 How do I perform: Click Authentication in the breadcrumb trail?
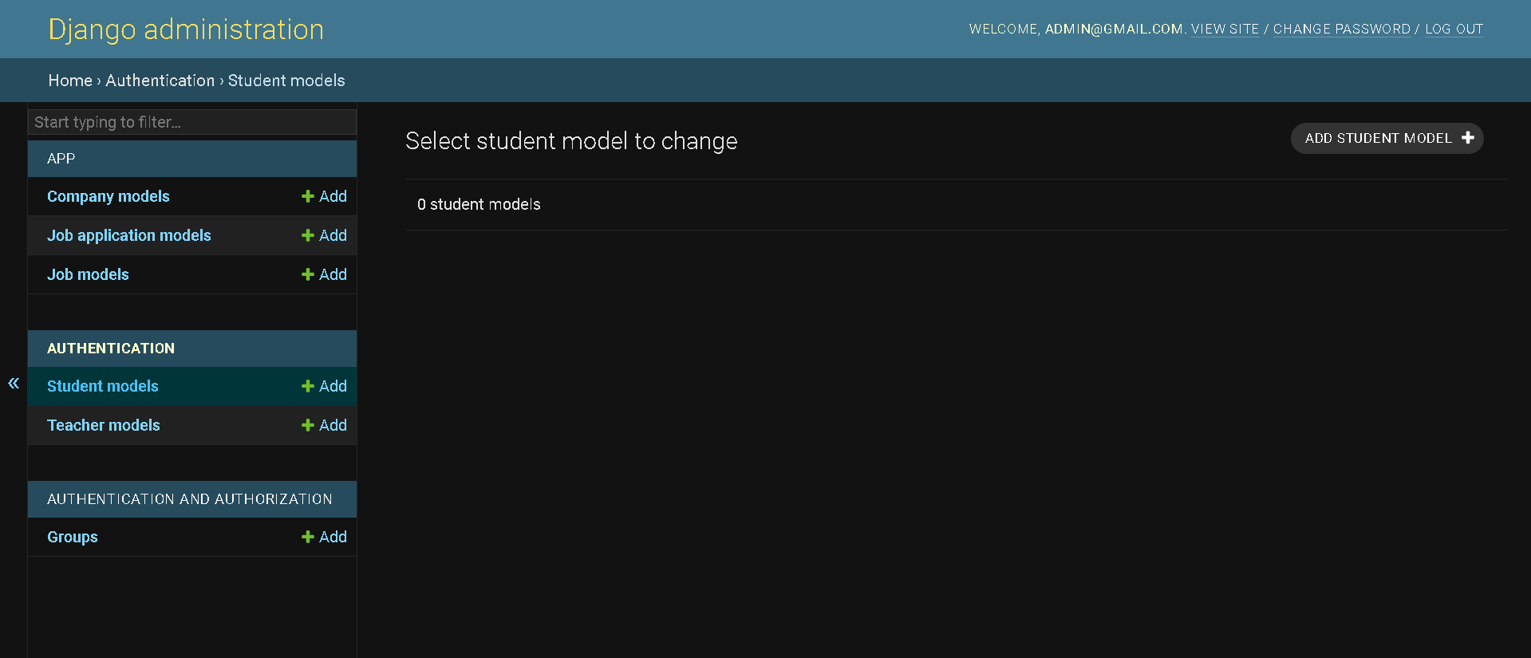point(160,81)
